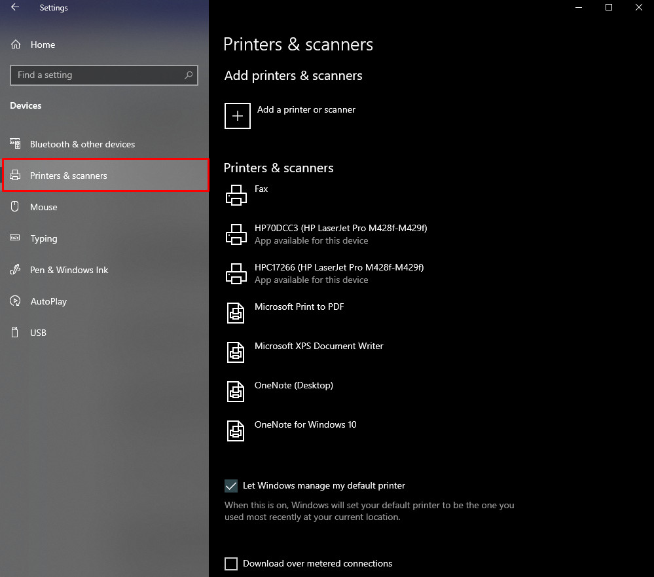
Task: Click App available text under HP70DCC3
Action: click(311, 241)
